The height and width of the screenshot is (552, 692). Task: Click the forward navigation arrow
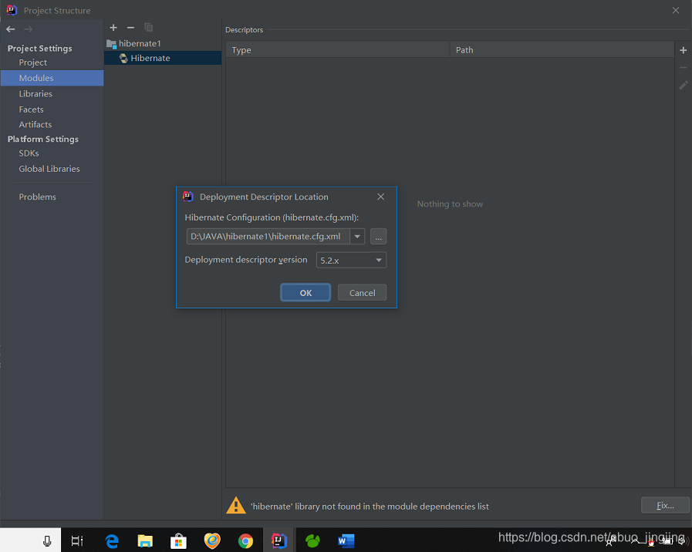29,29
